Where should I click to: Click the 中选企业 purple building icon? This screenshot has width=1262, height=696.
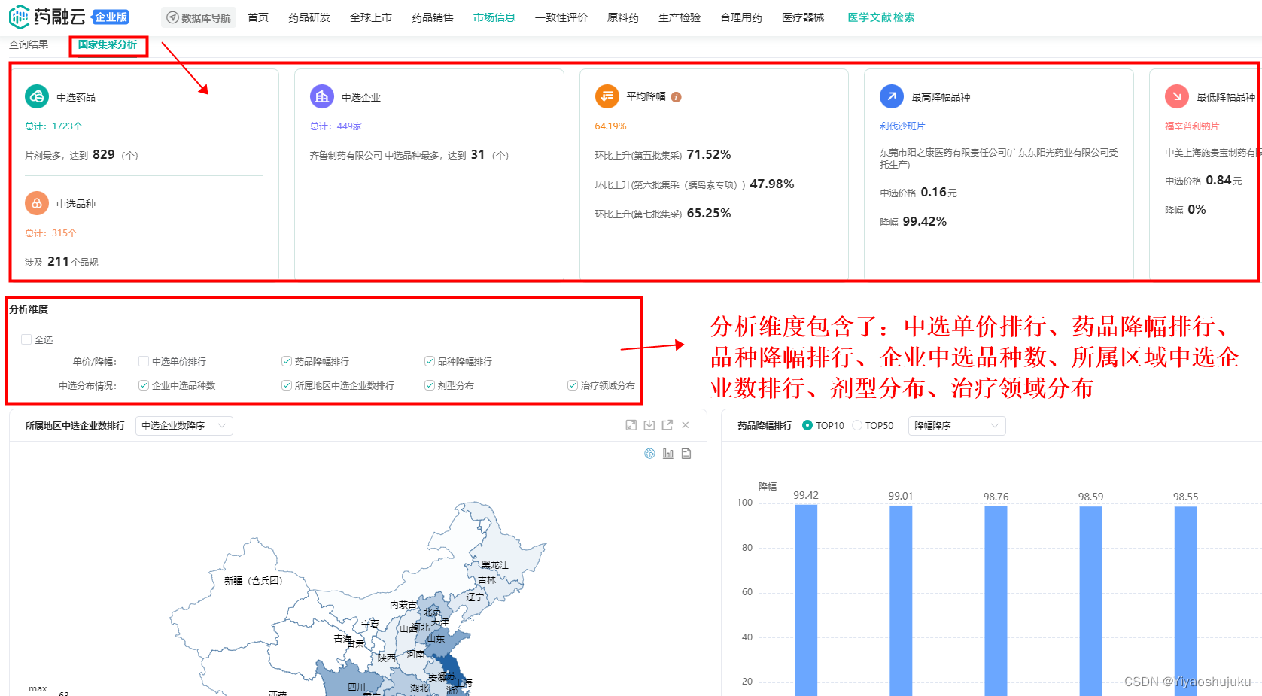322,96
